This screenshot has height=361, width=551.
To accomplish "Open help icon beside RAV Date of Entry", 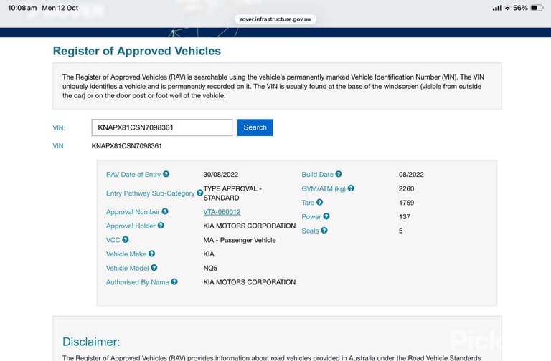I will click(x=166, y=174).
